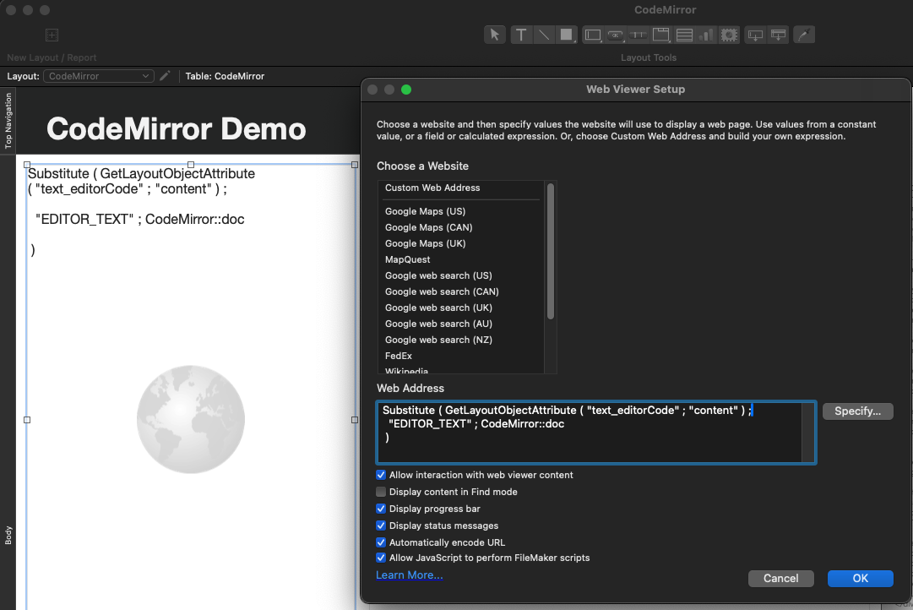
Task: Disable Display progress bar option
Action: pyautogui.click(x=381, y=509)
